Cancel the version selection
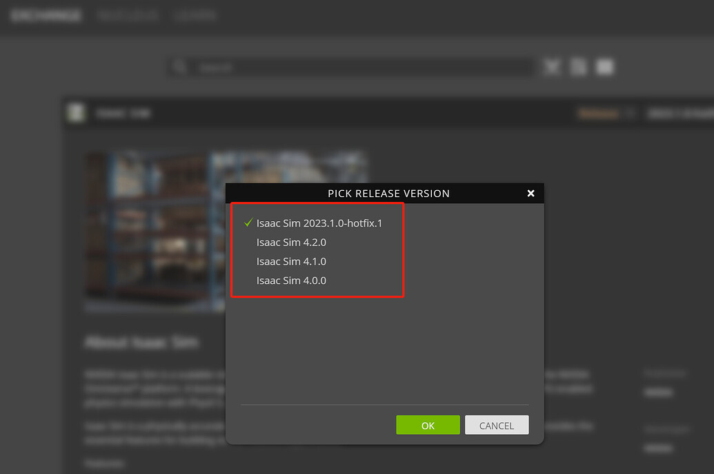The height and width of the screenshot is (474, 714). pos(497,424)
